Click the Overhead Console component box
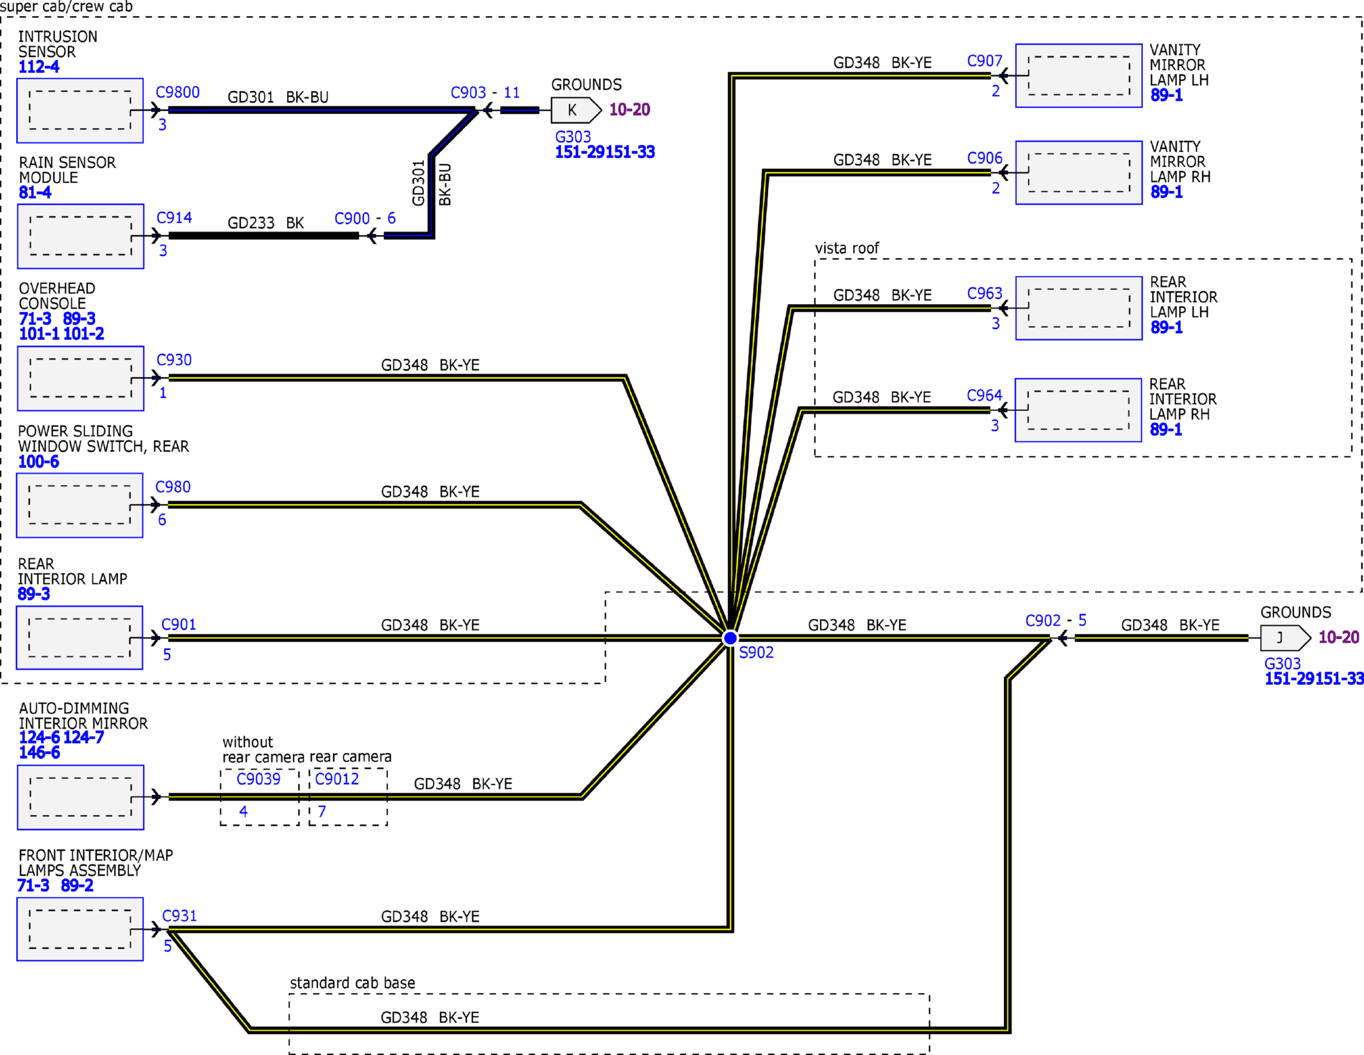1364x1055 pixels. [81, 378]
